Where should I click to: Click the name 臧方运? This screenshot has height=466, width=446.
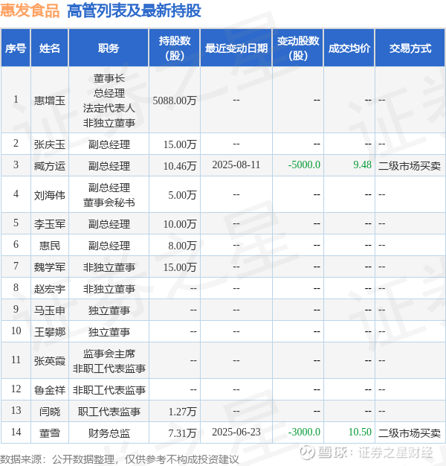pos(50,166)
